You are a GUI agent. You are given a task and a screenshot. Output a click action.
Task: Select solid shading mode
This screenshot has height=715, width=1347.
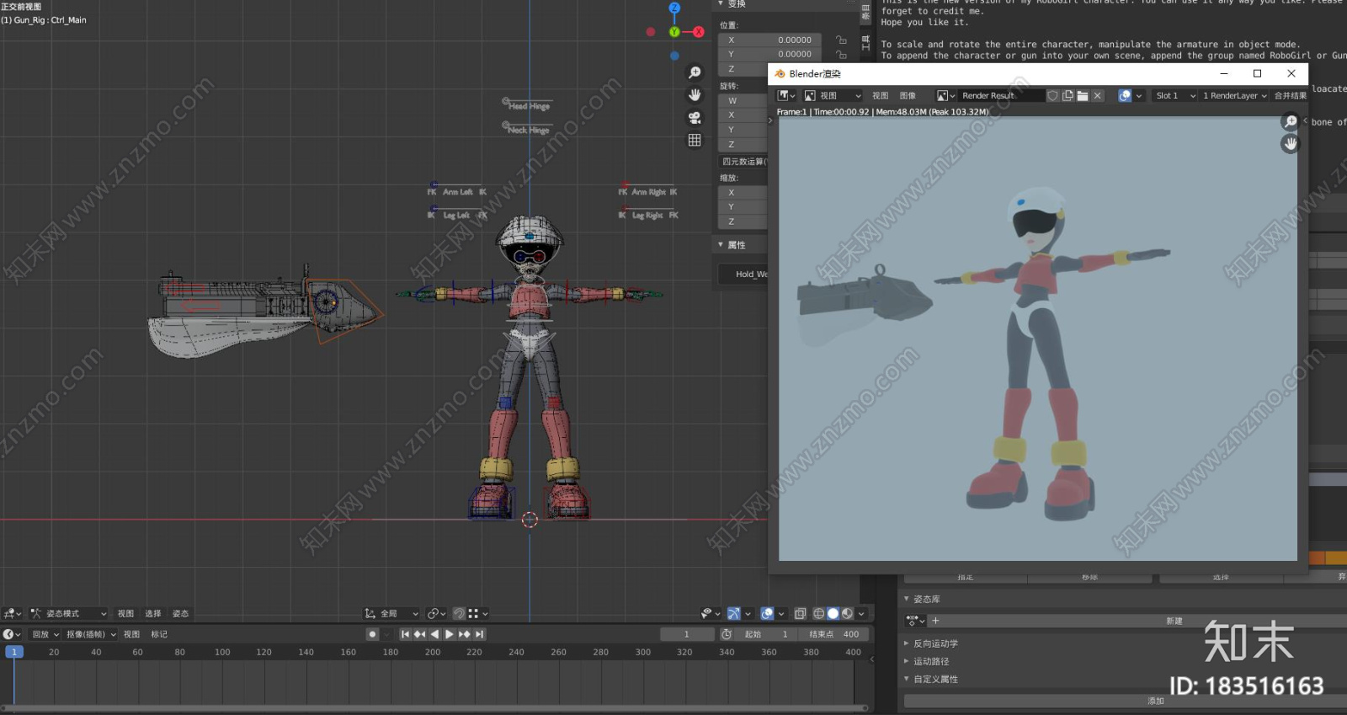(x=833, y=614)
